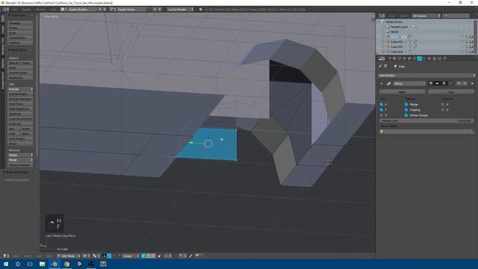
Task: Switch to the Create tool shelf tab
Action: coord(3,30)
